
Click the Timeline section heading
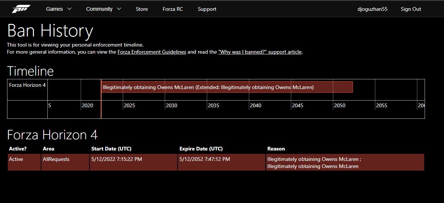coord(30,71)
